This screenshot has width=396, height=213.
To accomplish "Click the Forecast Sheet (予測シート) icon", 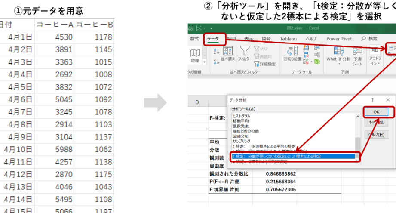I will (358, 55).
